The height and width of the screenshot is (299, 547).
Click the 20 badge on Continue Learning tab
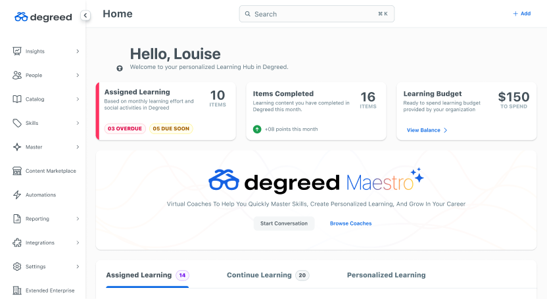point(302,275)
